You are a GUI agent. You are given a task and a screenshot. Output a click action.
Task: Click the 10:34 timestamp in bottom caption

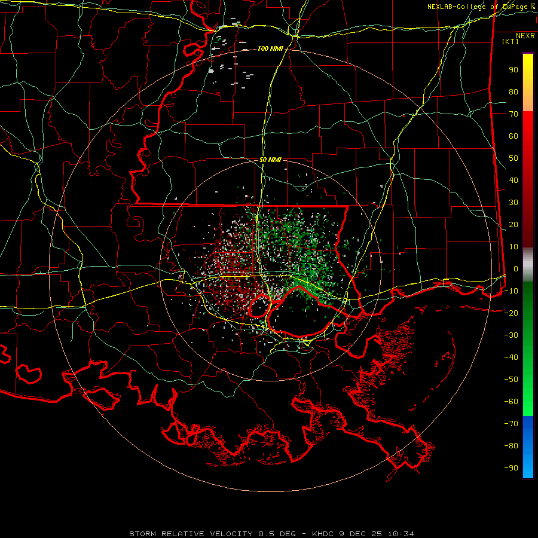tap(401, 534)
